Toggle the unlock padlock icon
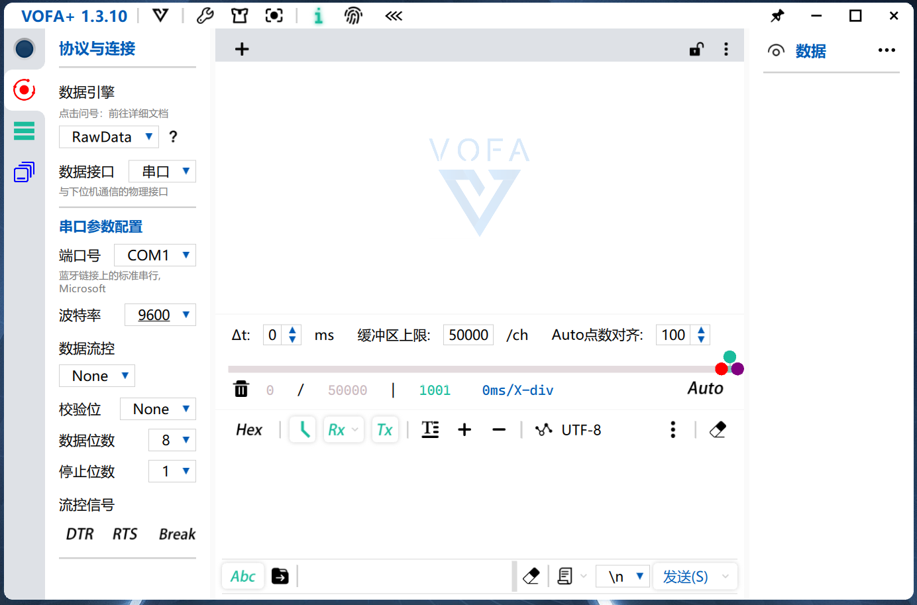This screenshot has height=605, width=917. [696, 49]
